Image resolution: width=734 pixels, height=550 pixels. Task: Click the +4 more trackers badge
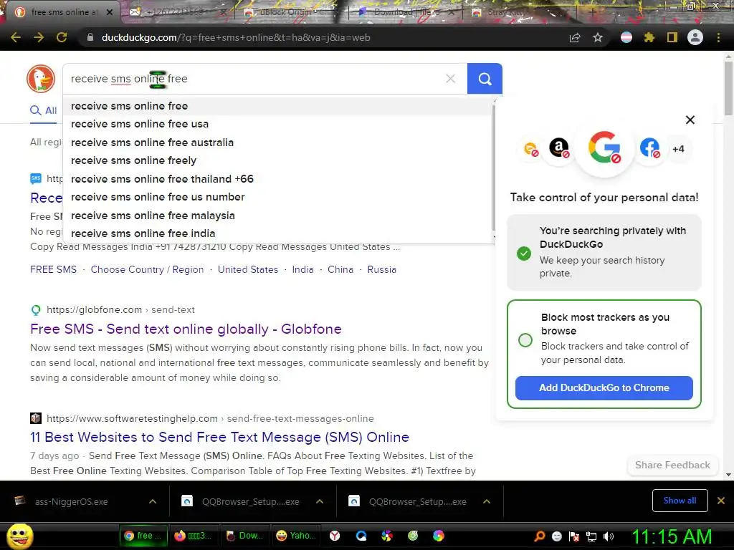[678, 149]
